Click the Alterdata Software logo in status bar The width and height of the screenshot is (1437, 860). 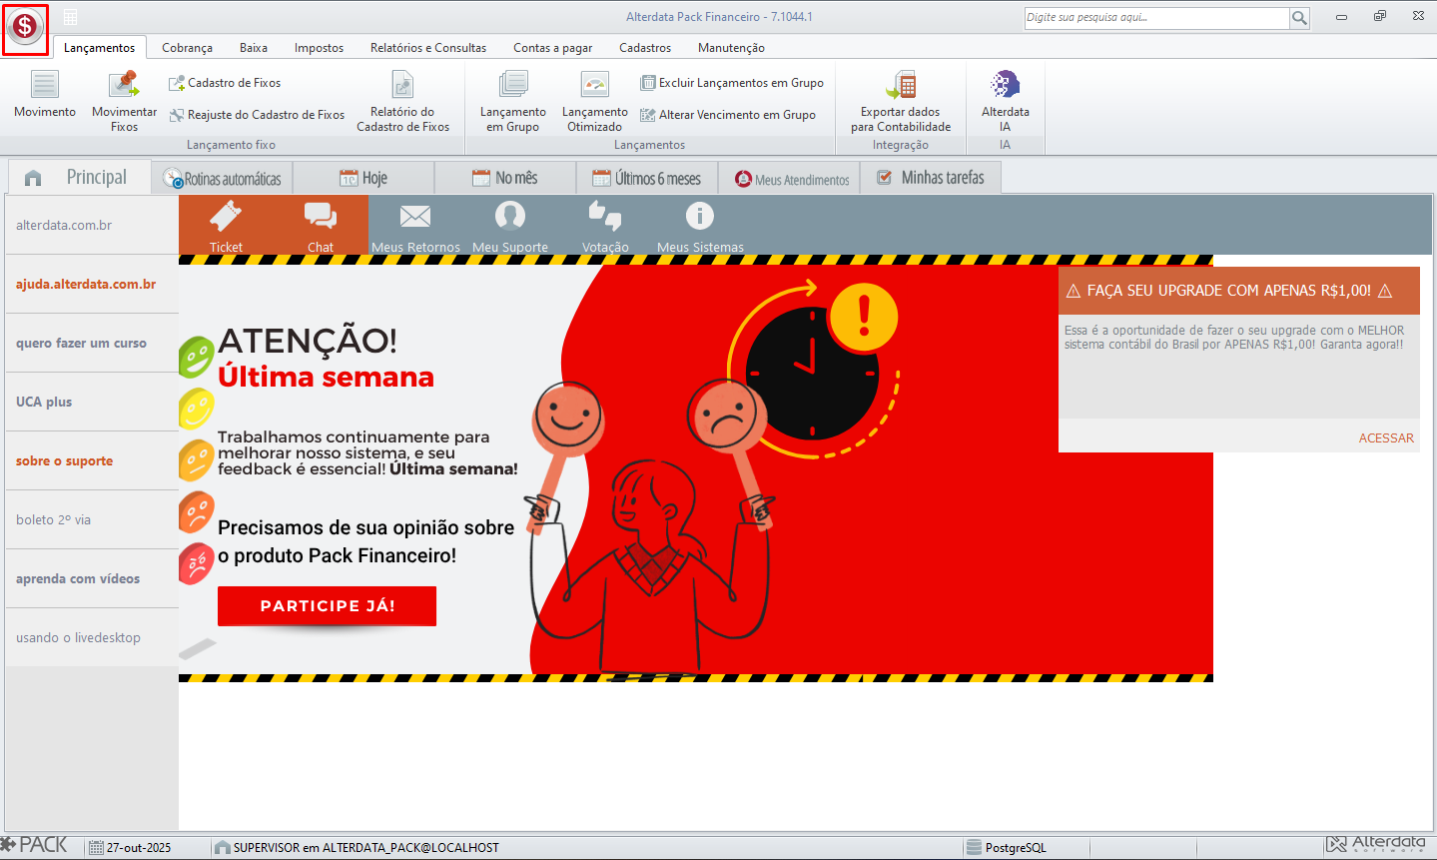click(x=1376, y=845)
